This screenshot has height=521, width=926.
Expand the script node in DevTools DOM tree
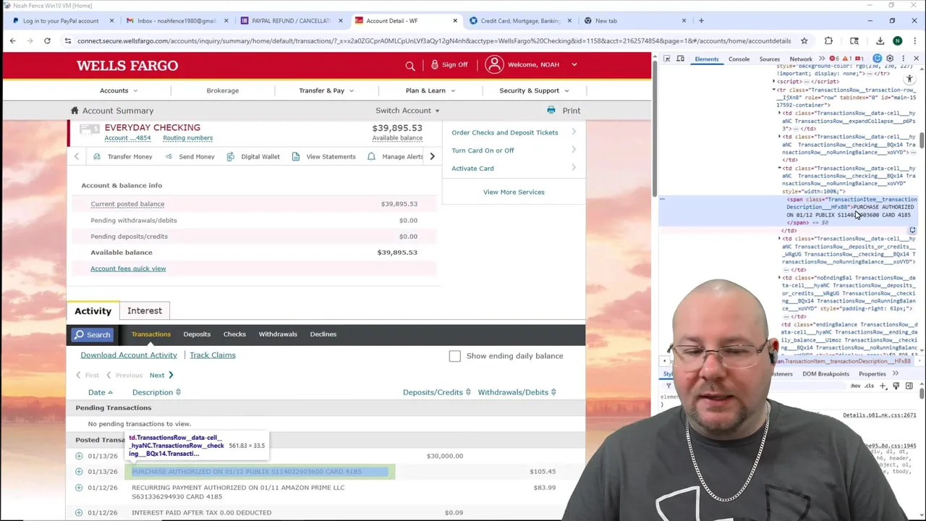coord(773,82)
